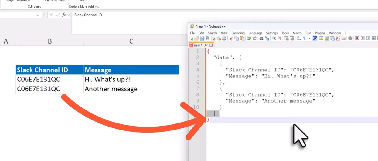Toggle Word wrap in Notepad++ toolbar
The image size is (378, 161).
pyautogui.click(x=298, y=38)
